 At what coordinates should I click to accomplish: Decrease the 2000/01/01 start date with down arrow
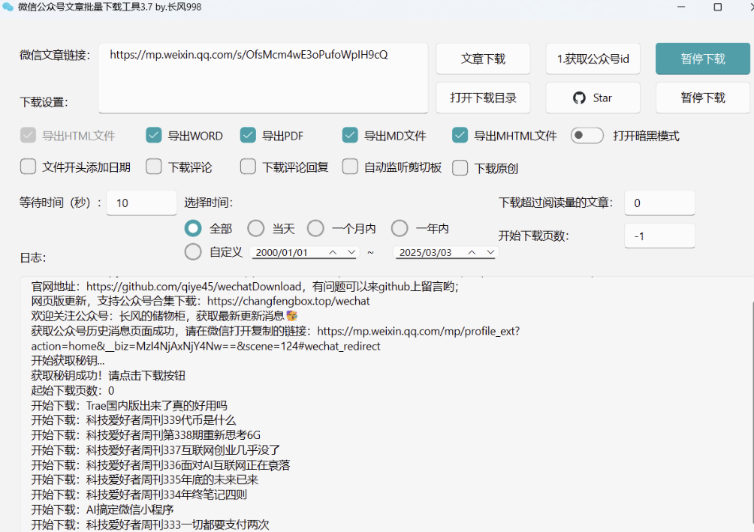tap(351, 252)
